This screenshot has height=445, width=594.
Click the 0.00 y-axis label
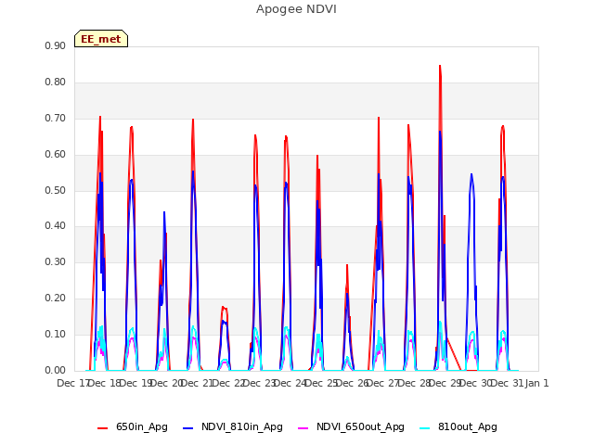56,370
